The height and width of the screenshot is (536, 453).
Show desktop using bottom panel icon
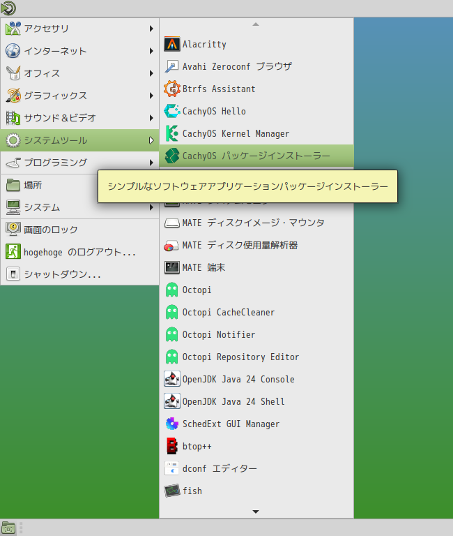8,528
